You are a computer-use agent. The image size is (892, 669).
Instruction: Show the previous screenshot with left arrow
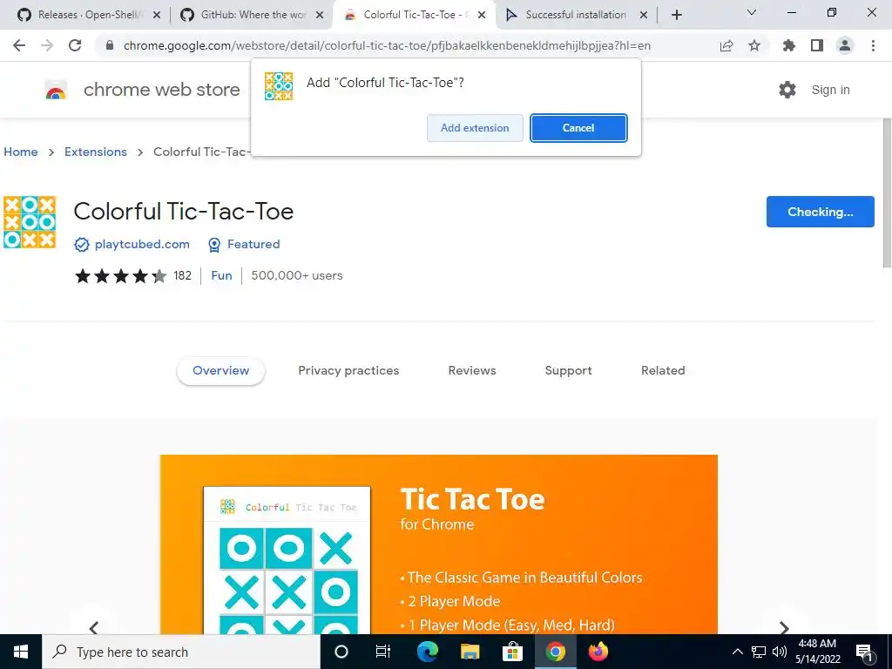coord(94,628)
